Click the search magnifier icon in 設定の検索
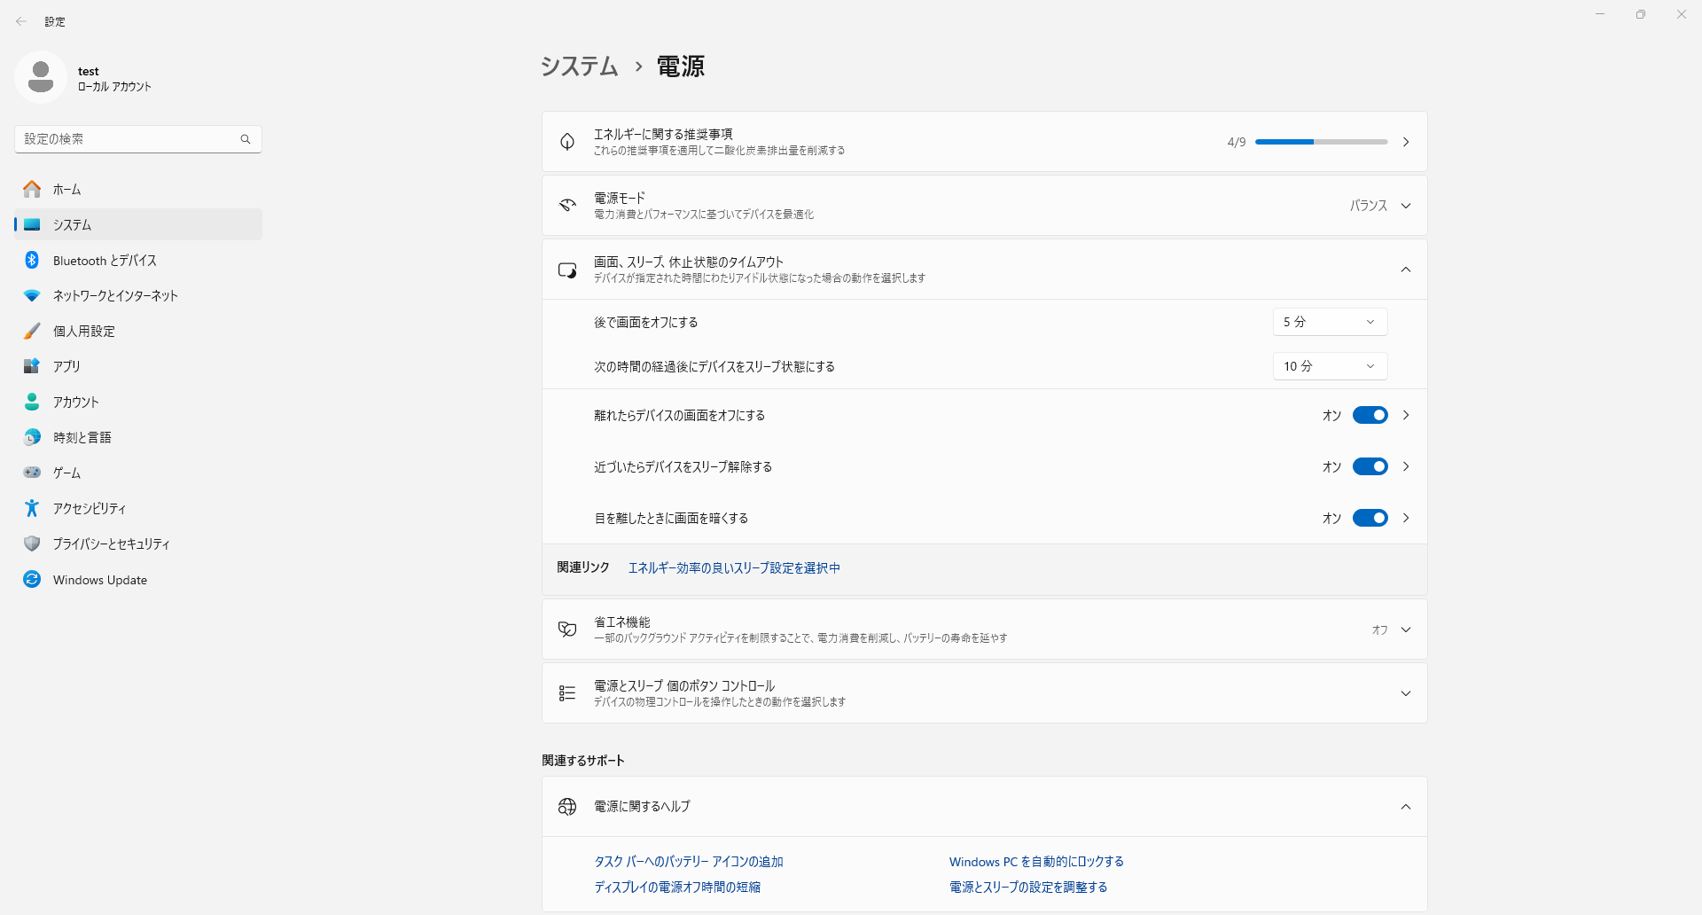 tap(246, 139)
